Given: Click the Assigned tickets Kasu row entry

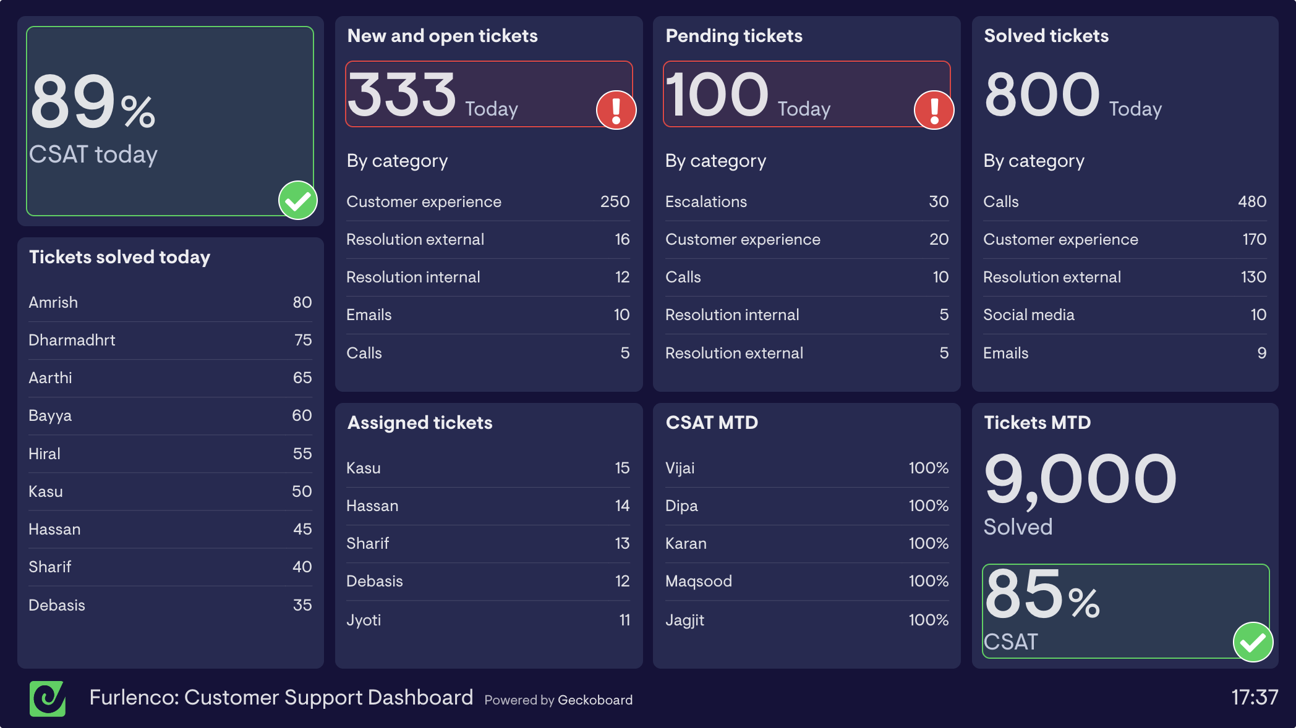Looking at the screenshot, I should [x=488, y=468].
